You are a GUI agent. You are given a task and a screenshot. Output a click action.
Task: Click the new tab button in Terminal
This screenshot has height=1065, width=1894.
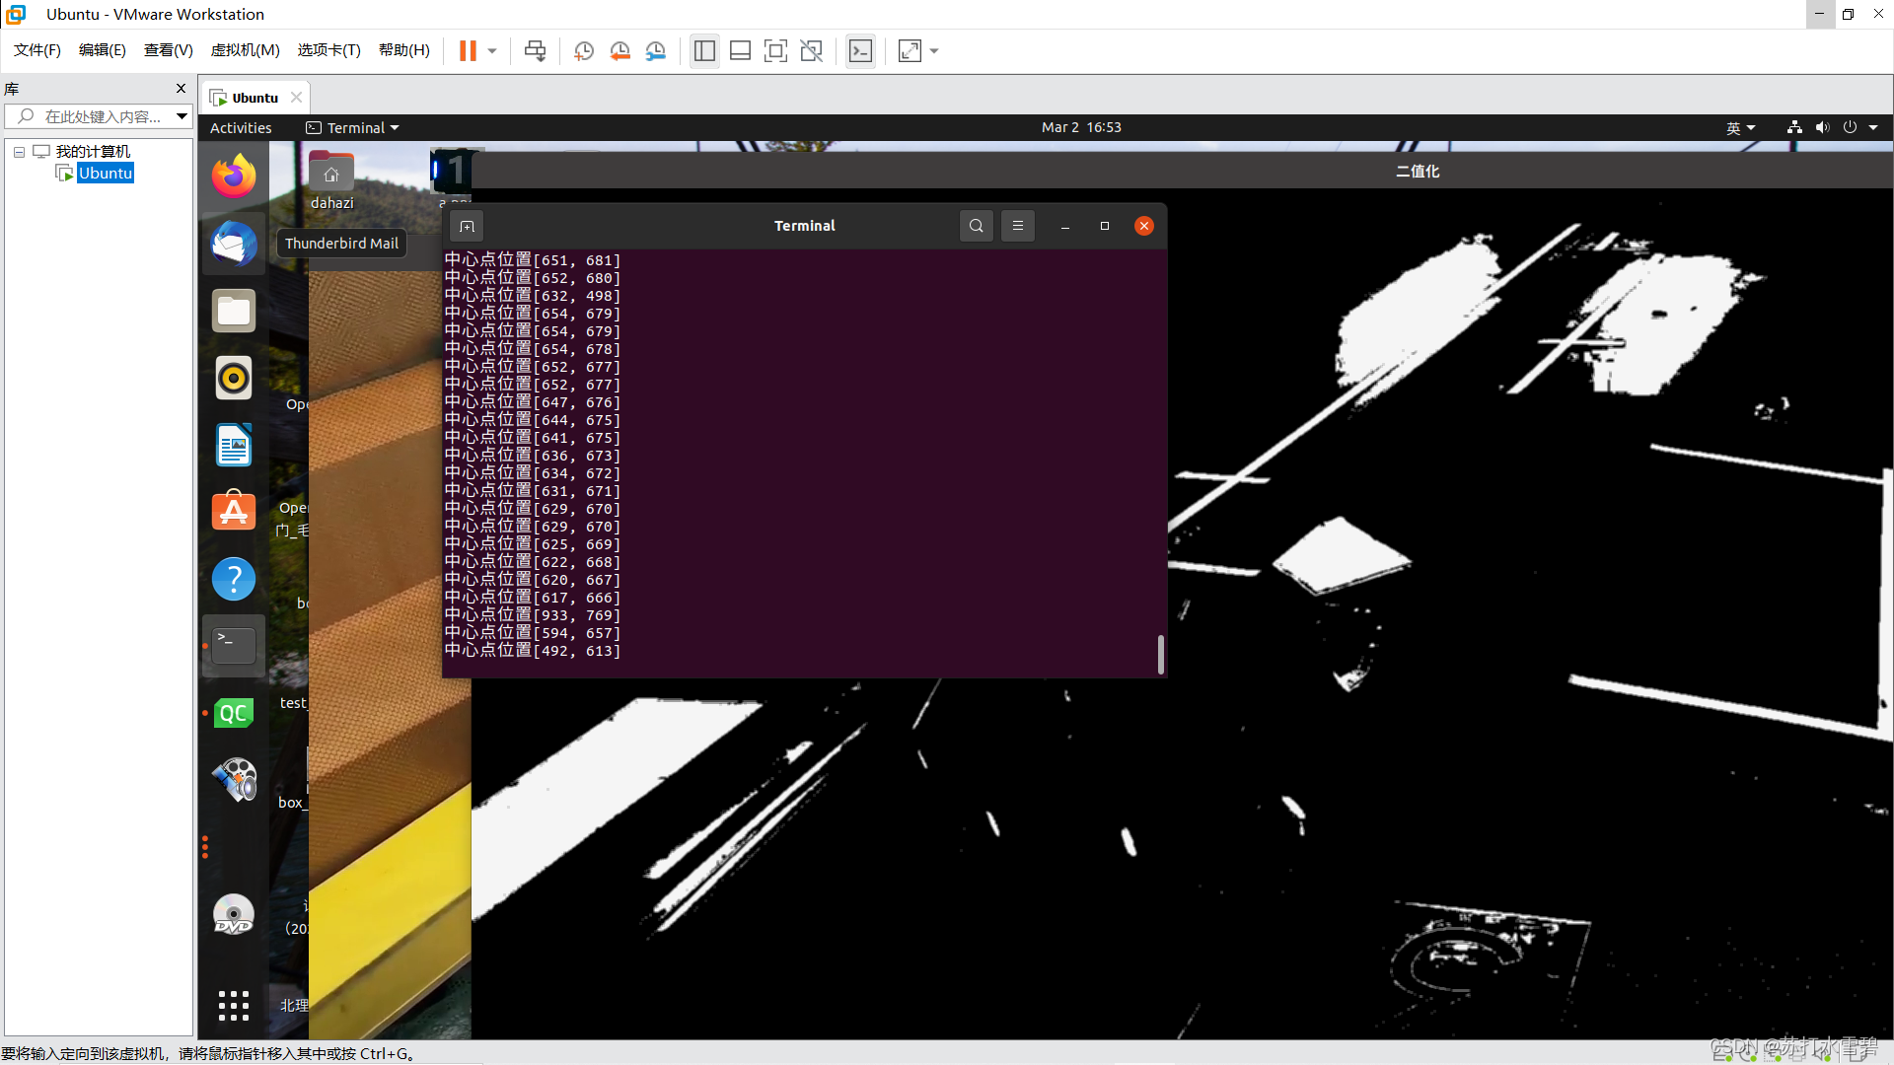(x=468, y=226)
